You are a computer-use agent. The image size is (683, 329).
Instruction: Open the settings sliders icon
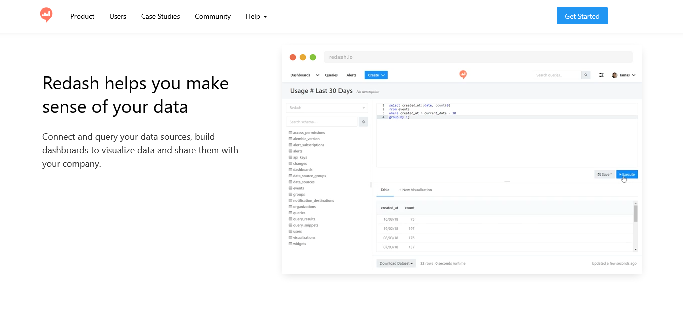tap(601, 75)
